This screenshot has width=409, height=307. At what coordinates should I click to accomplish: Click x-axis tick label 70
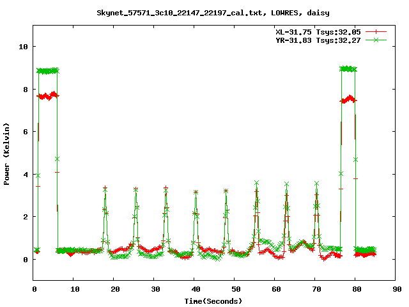[316, 289]
